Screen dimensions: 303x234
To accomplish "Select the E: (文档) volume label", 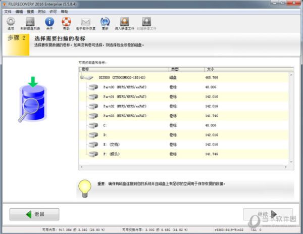I will pos(111,145).
